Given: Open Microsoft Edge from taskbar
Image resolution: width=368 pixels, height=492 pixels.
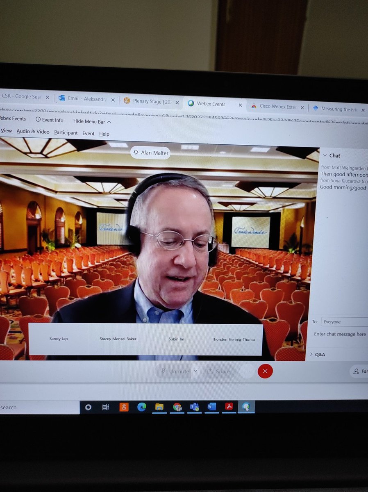Looking at the screenshot, I should tap(141, 407).
